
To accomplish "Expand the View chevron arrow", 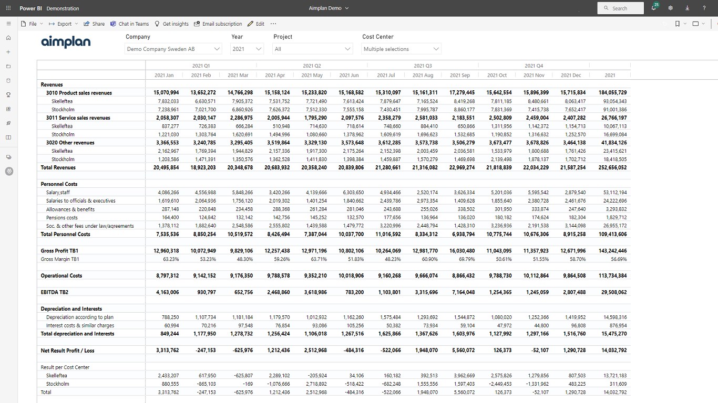I will (704, 24).
